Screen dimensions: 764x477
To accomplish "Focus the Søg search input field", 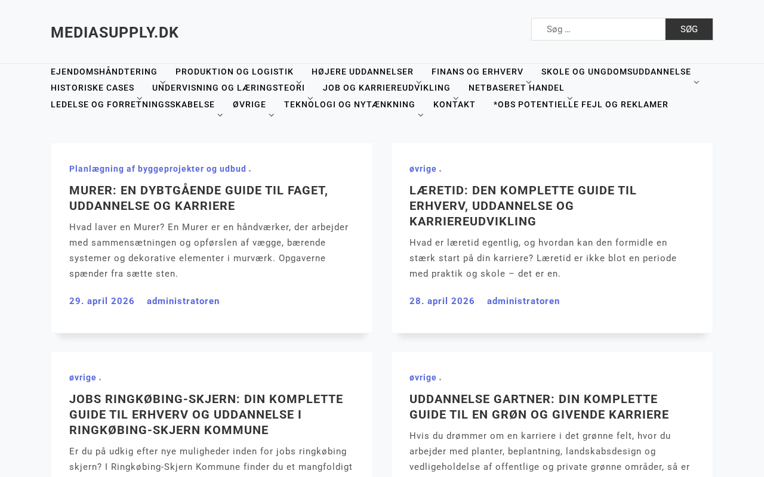I will (598, 29).
